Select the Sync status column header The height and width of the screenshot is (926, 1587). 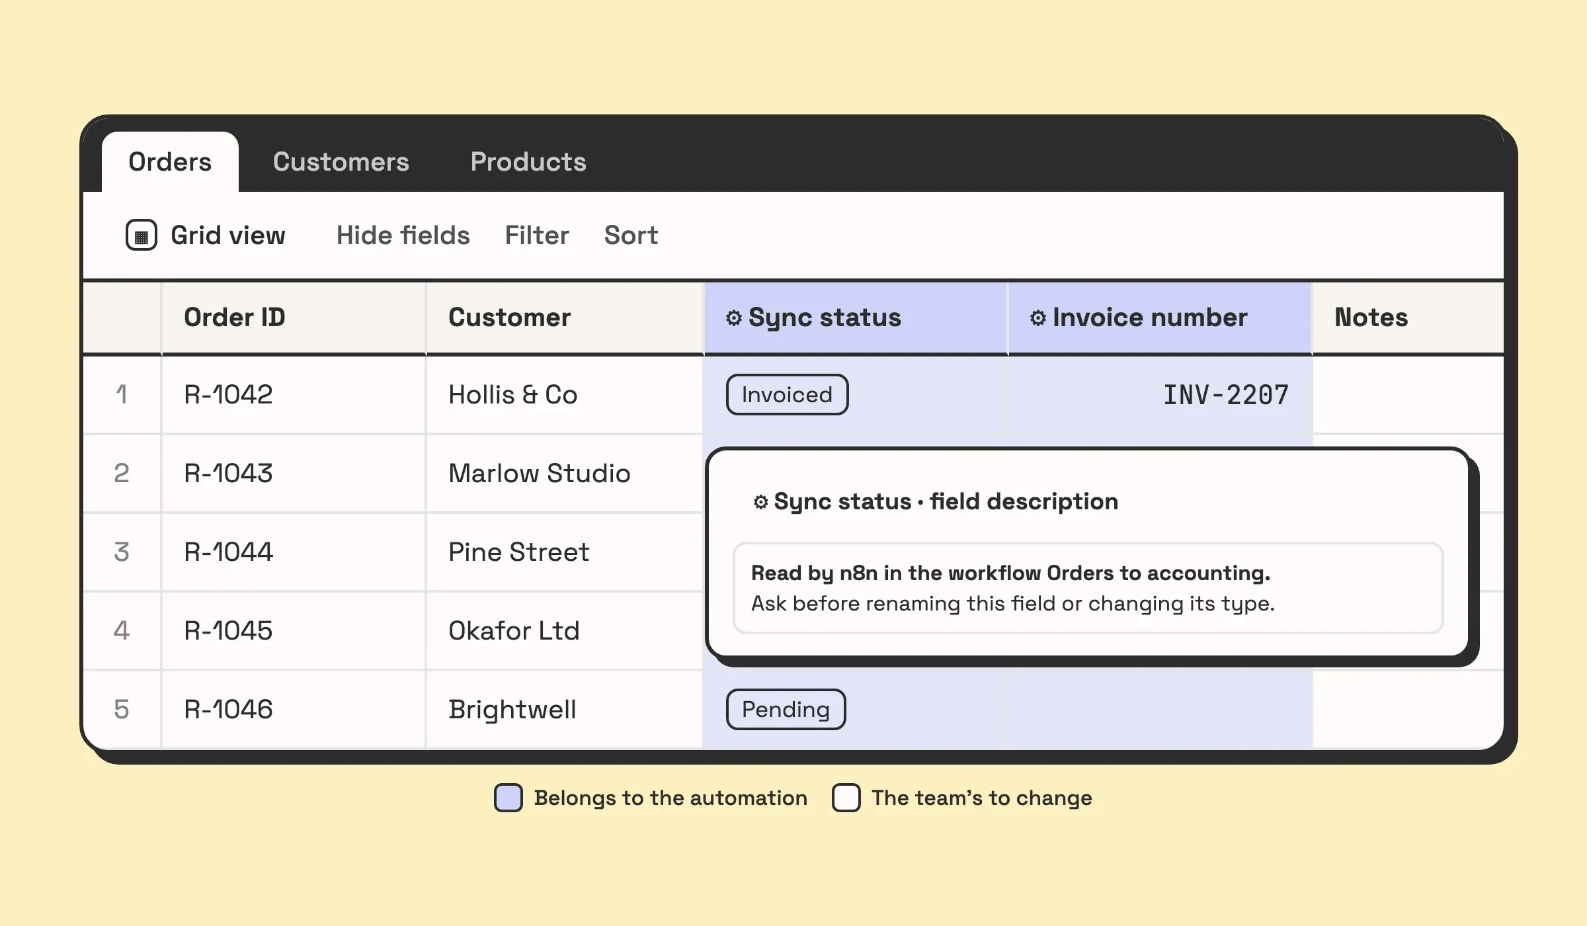click(x=856, y=317)
